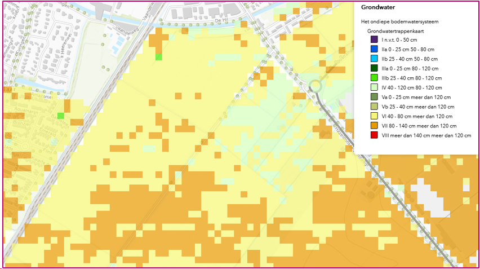This screenshot has height=269, width=480.
Task: Click the roundabout on the map
Action: [315, 86]
